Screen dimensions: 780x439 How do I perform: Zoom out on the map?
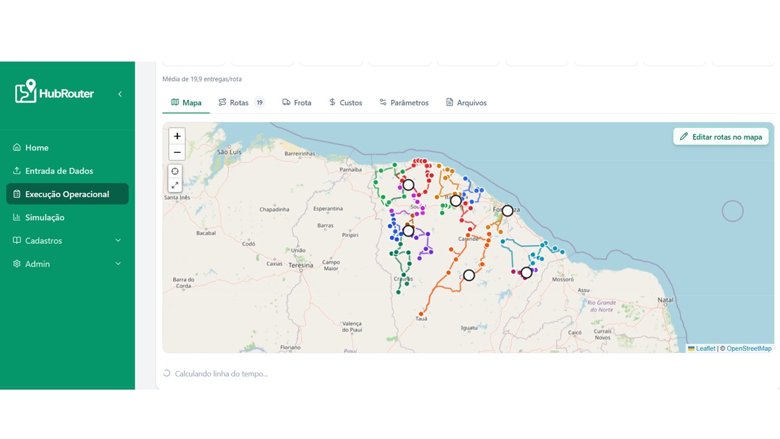point(177,152)
